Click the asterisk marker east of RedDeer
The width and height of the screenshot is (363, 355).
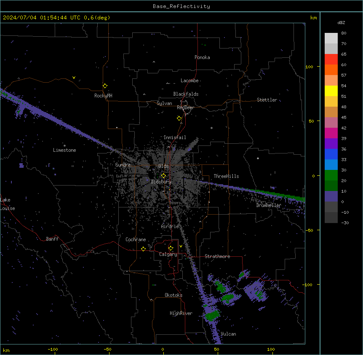[x=211, y=128]
